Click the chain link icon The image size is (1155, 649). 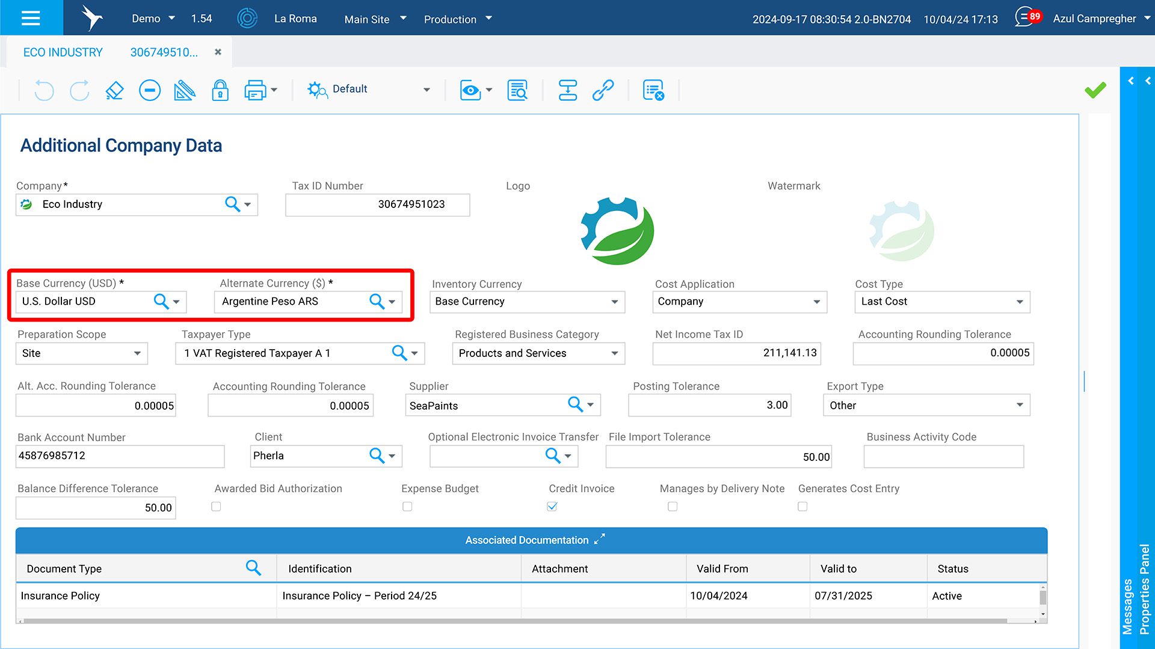603,90
